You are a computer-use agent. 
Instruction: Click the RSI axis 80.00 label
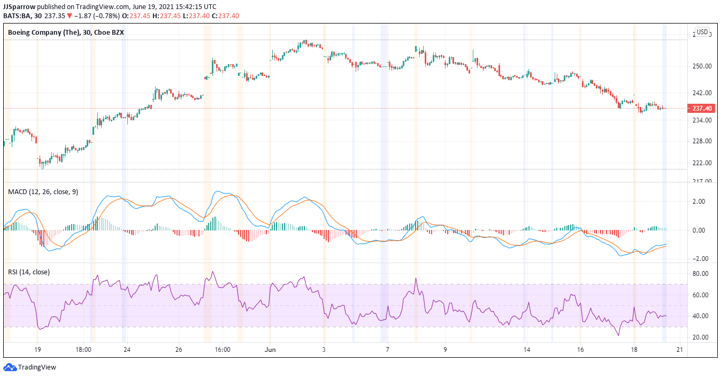[700, 274]
